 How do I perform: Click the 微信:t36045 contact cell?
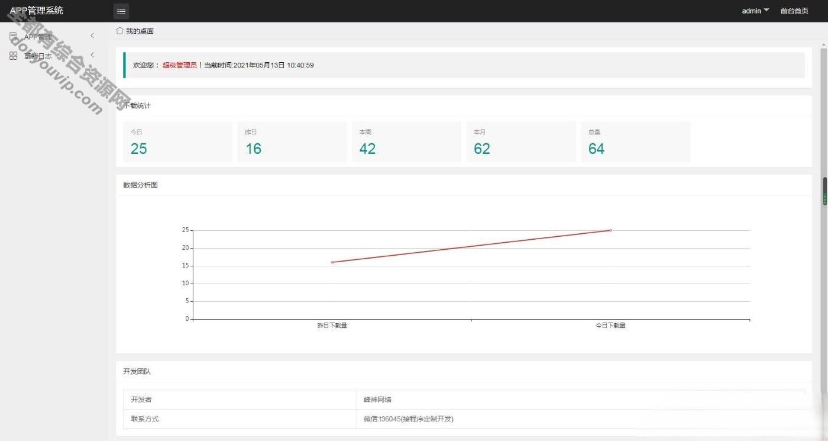pos(580,419)
